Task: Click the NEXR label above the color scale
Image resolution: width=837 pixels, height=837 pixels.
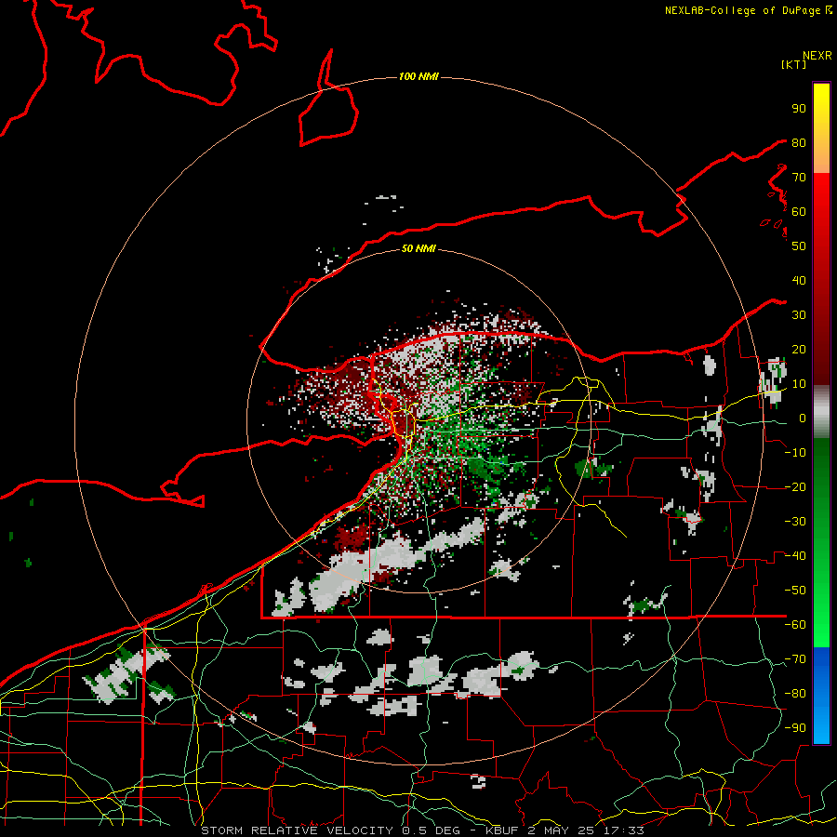Action: [x=817, y=56]
